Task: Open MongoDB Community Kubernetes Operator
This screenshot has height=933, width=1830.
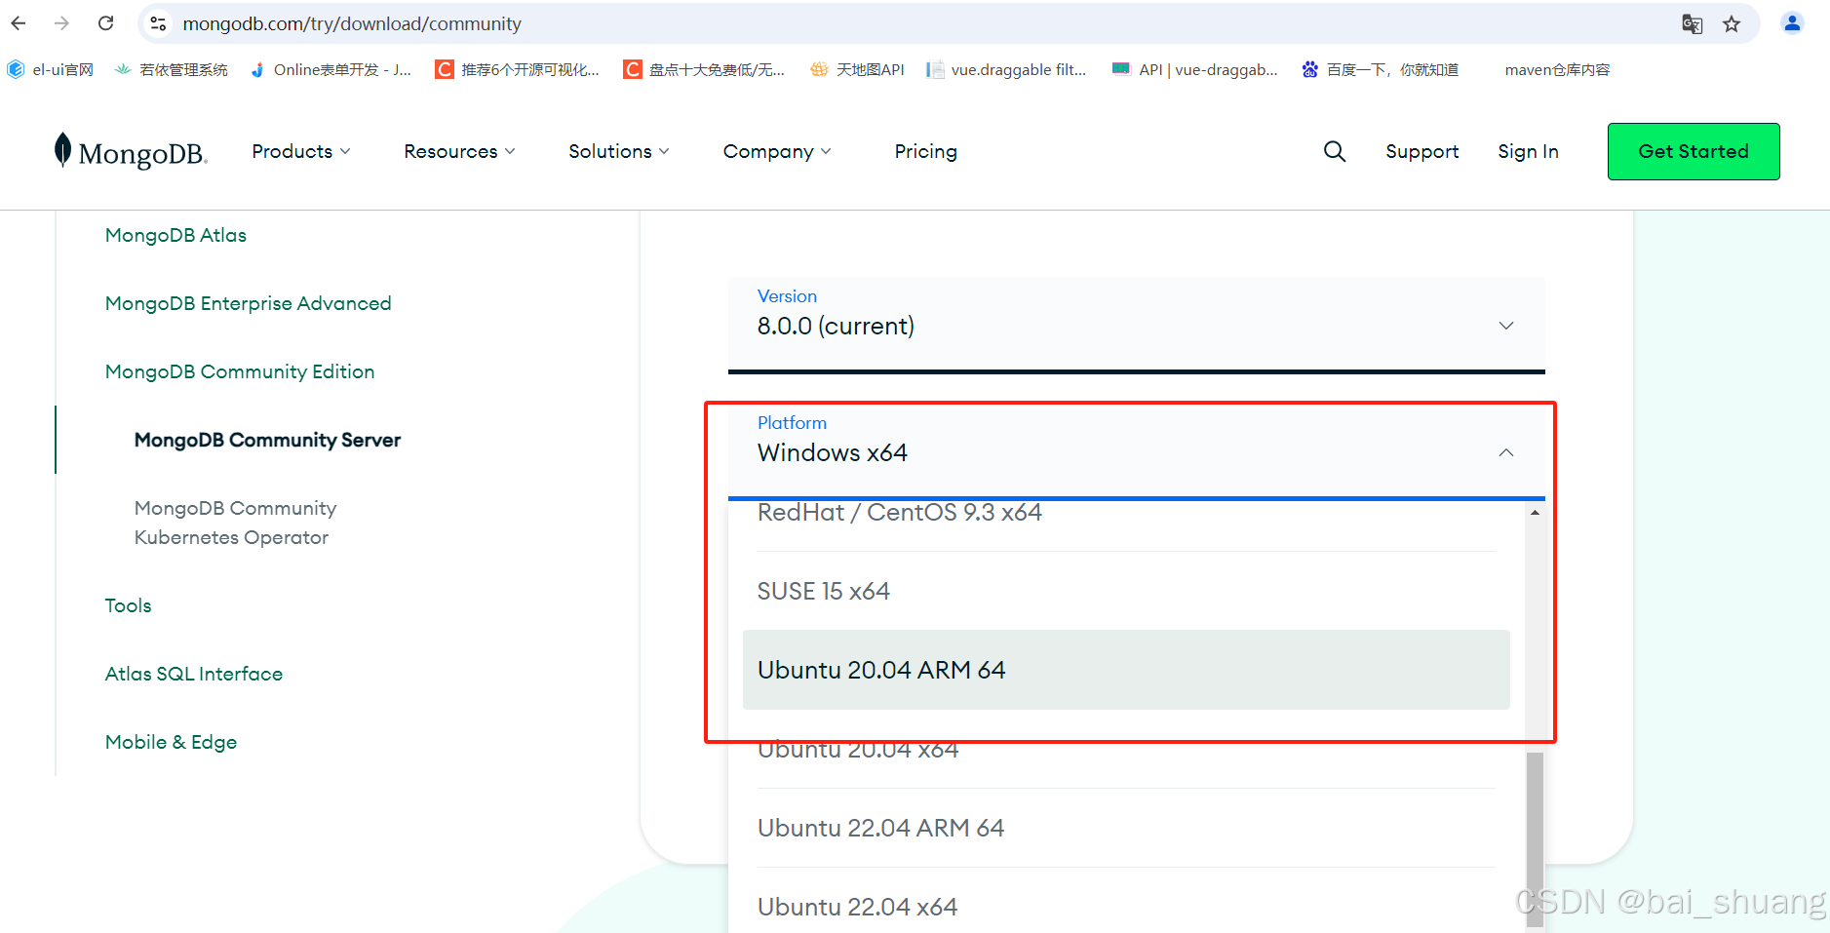Action: [235, 523]
